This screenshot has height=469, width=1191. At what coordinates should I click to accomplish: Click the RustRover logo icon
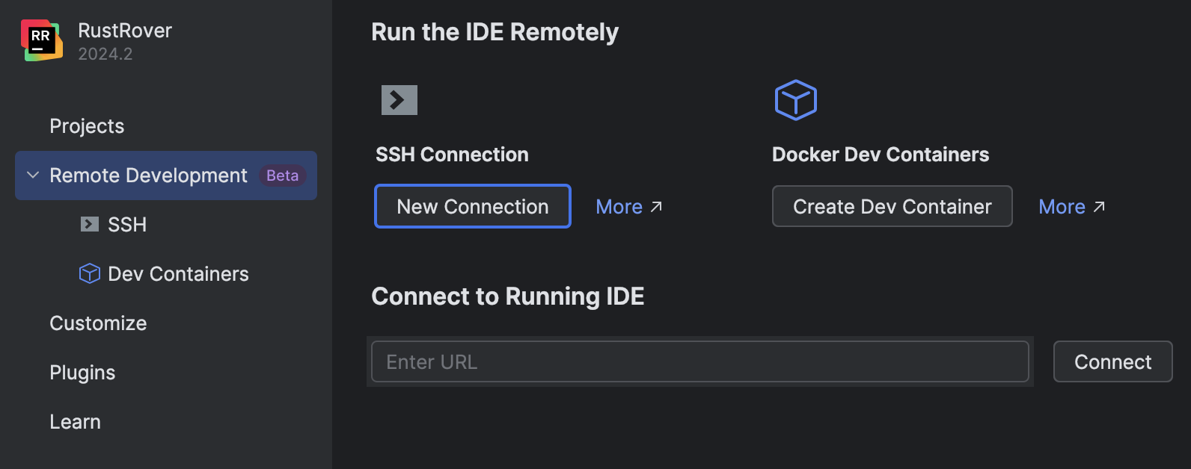(41, 41)
